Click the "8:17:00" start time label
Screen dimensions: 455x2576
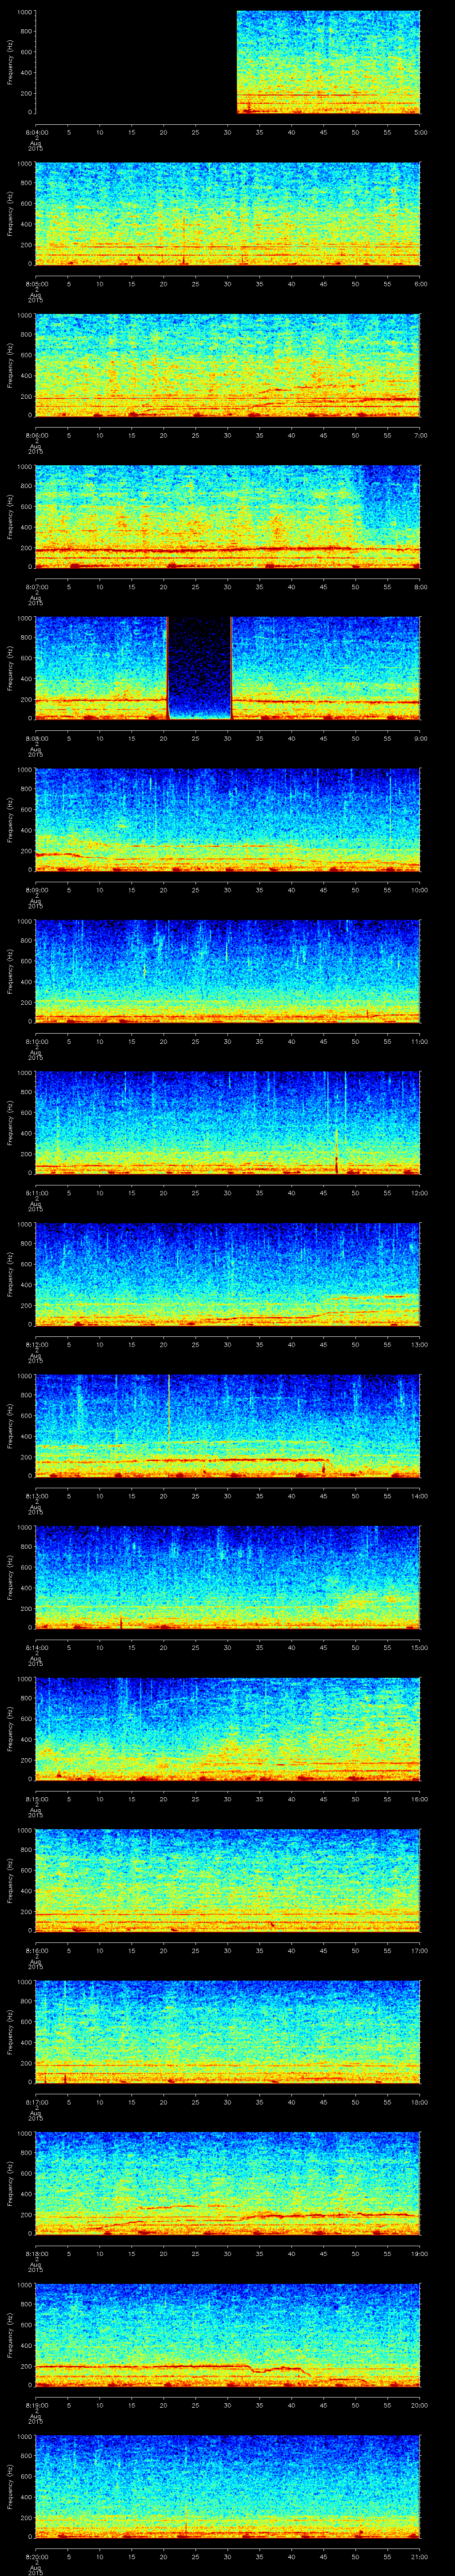click(36, 2102)
